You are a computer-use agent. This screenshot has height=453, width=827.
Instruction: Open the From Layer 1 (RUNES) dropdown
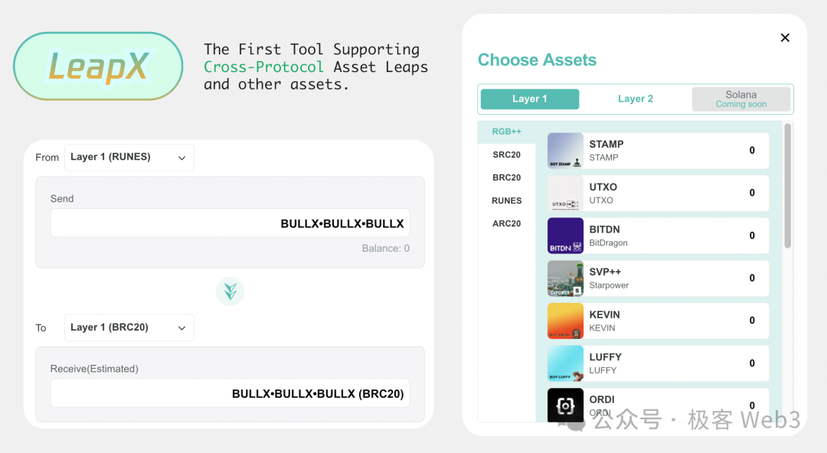click(129, 157)
